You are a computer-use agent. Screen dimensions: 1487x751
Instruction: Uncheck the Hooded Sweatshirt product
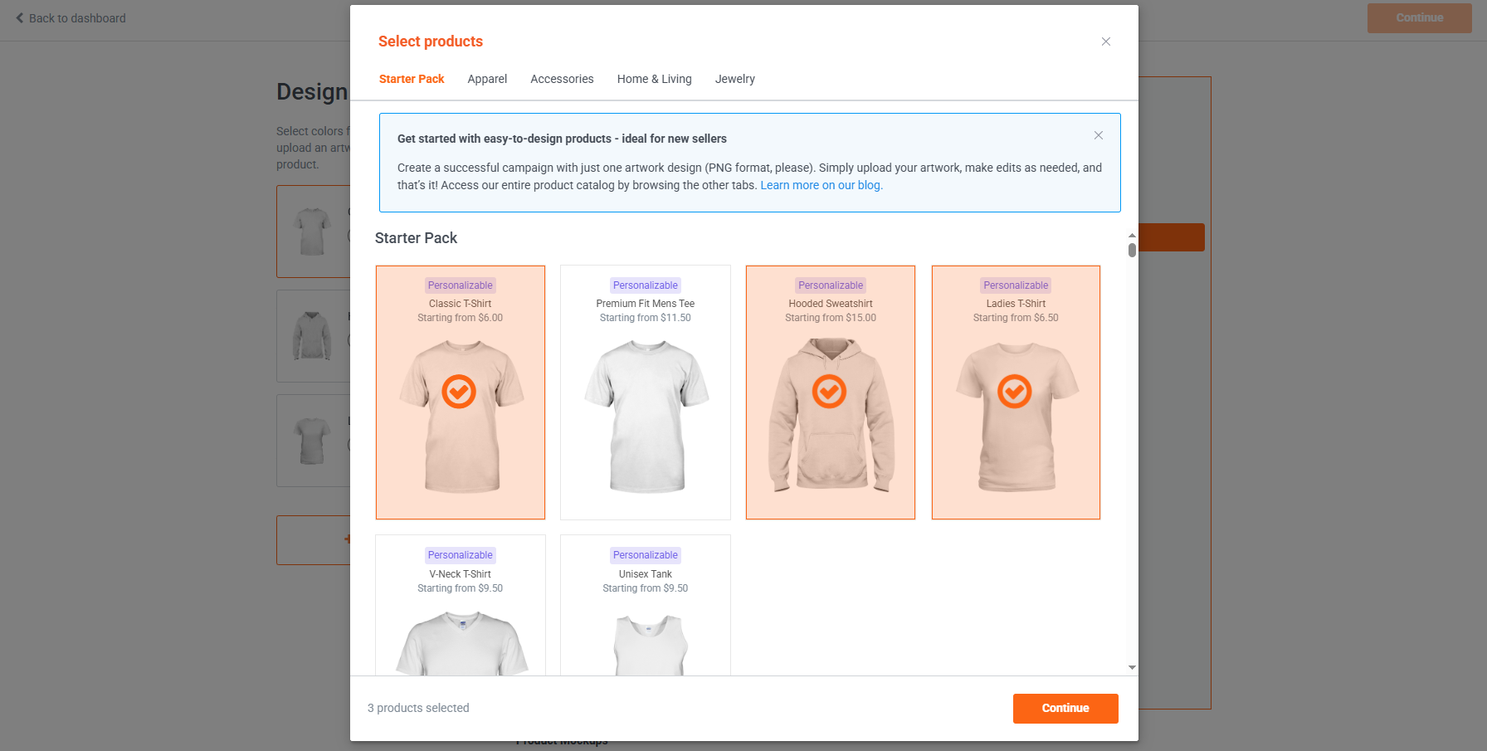pyautogui.click(x=829, y=392)
